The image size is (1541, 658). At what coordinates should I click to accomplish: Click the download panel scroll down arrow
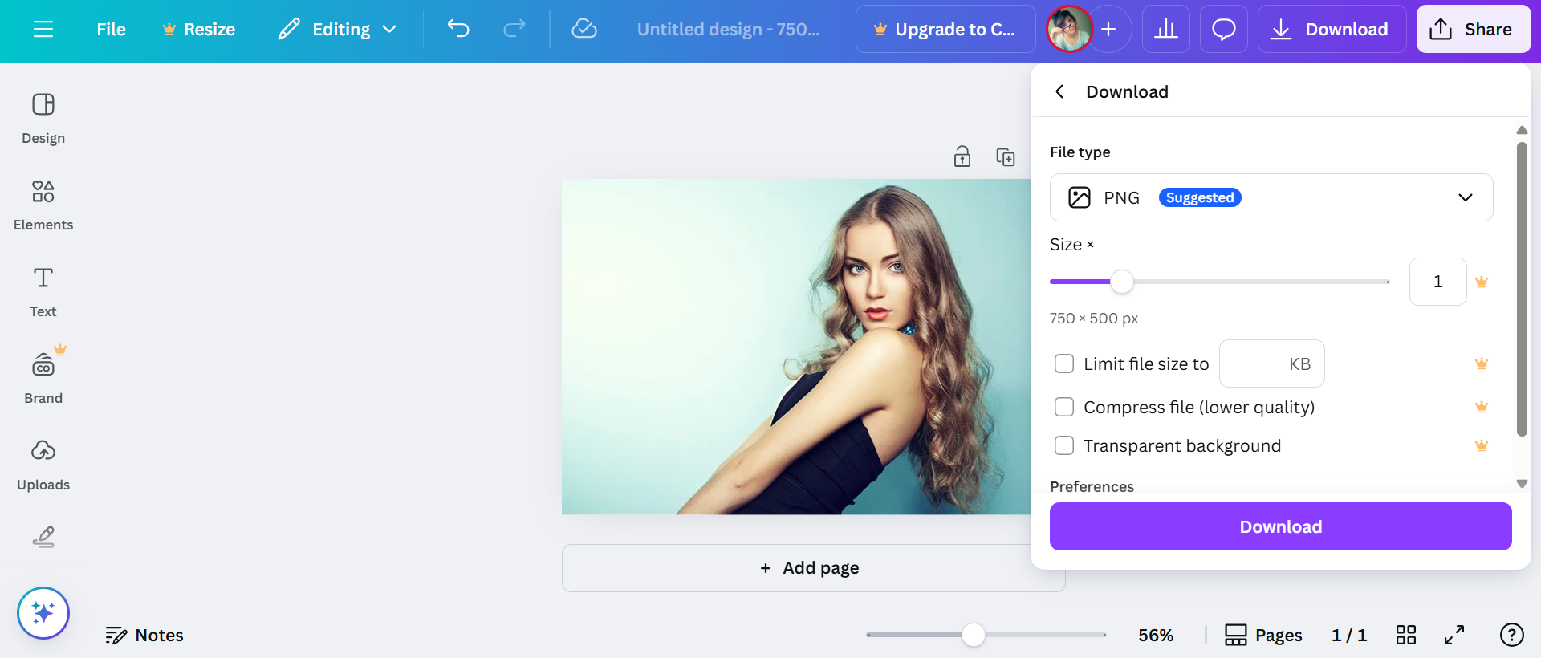[1522, 484]
